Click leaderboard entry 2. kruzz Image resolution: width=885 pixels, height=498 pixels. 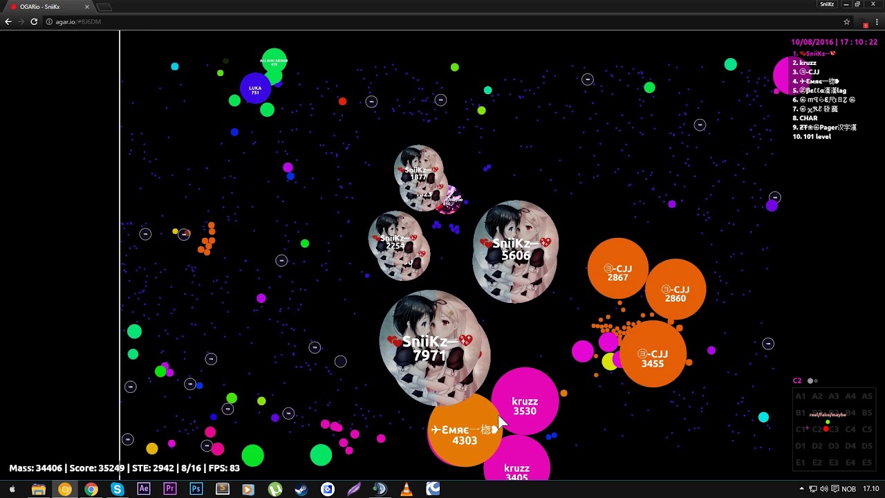tap(805, 63)
